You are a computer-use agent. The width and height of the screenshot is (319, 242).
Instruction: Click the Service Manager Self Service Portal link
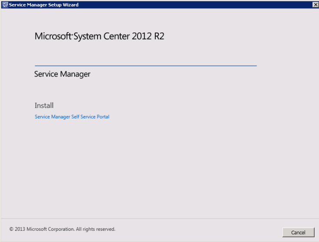72,117
